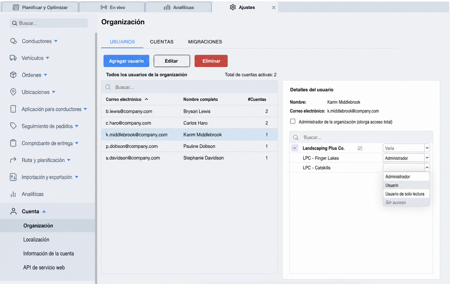The height and width of the screenshot is (284, 450).
Task: Collapse the Cuenta section arrow
Action: click(44, 211)
